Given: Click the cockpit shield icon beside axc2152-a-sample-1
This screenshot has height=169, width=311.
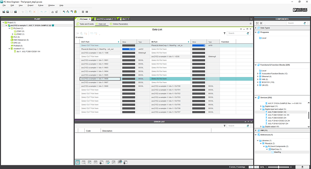Looking at the screenshot, I should pos(53,26).
